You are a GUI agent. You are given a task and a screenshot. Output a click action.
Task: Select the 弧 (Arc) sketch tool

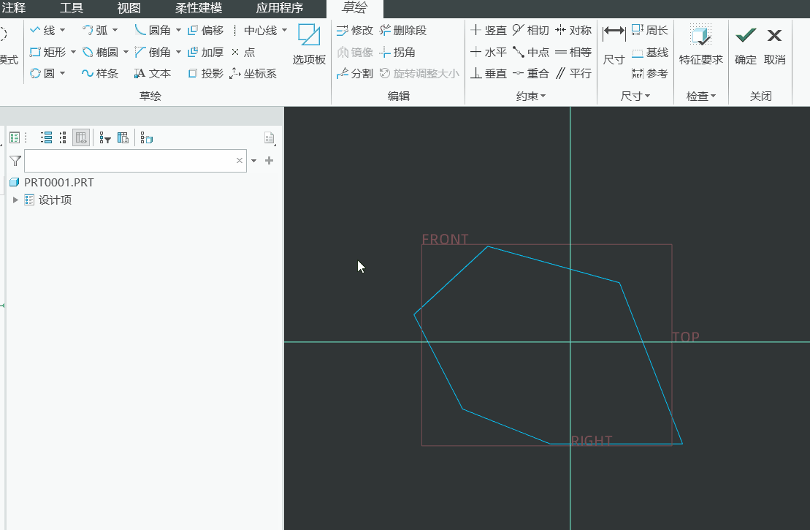[x=95, y=31]
